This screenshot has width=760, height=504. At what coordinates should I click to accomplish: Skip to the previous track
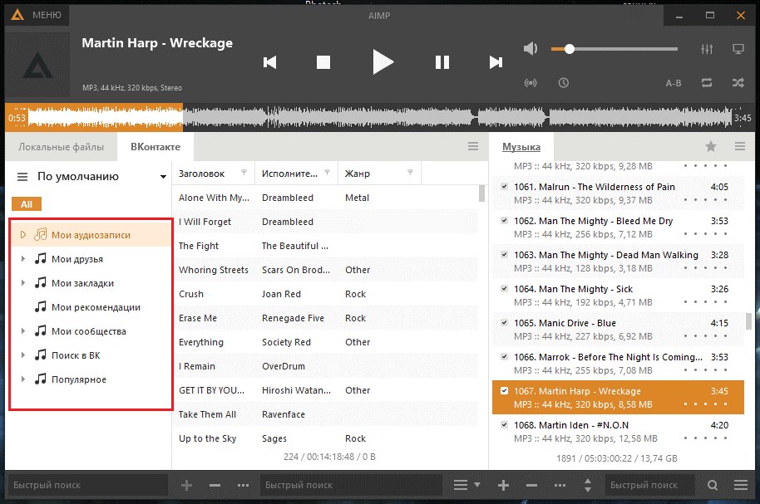[x=269, y=62]
